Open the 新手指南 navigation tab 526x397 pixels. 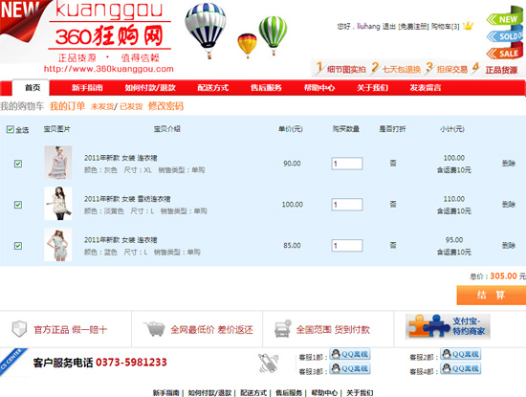87,88
